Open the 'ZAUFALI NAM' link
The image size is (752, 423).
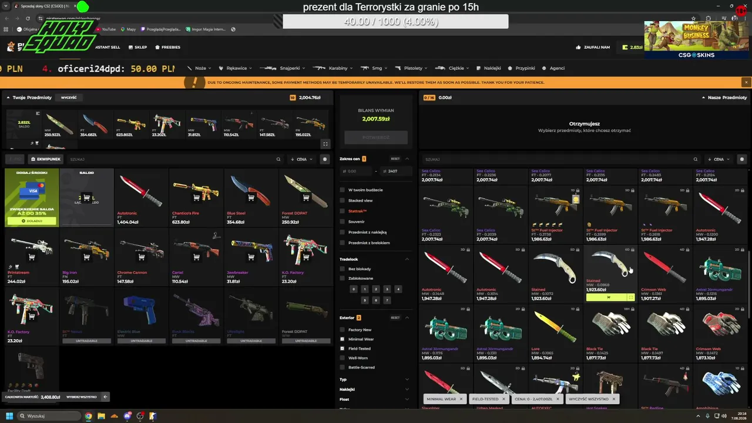pyautogui.click(x=593, y=47)
